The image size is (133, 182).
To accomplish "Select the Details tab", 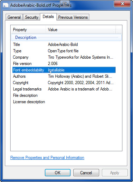I will tap(48, 17).
